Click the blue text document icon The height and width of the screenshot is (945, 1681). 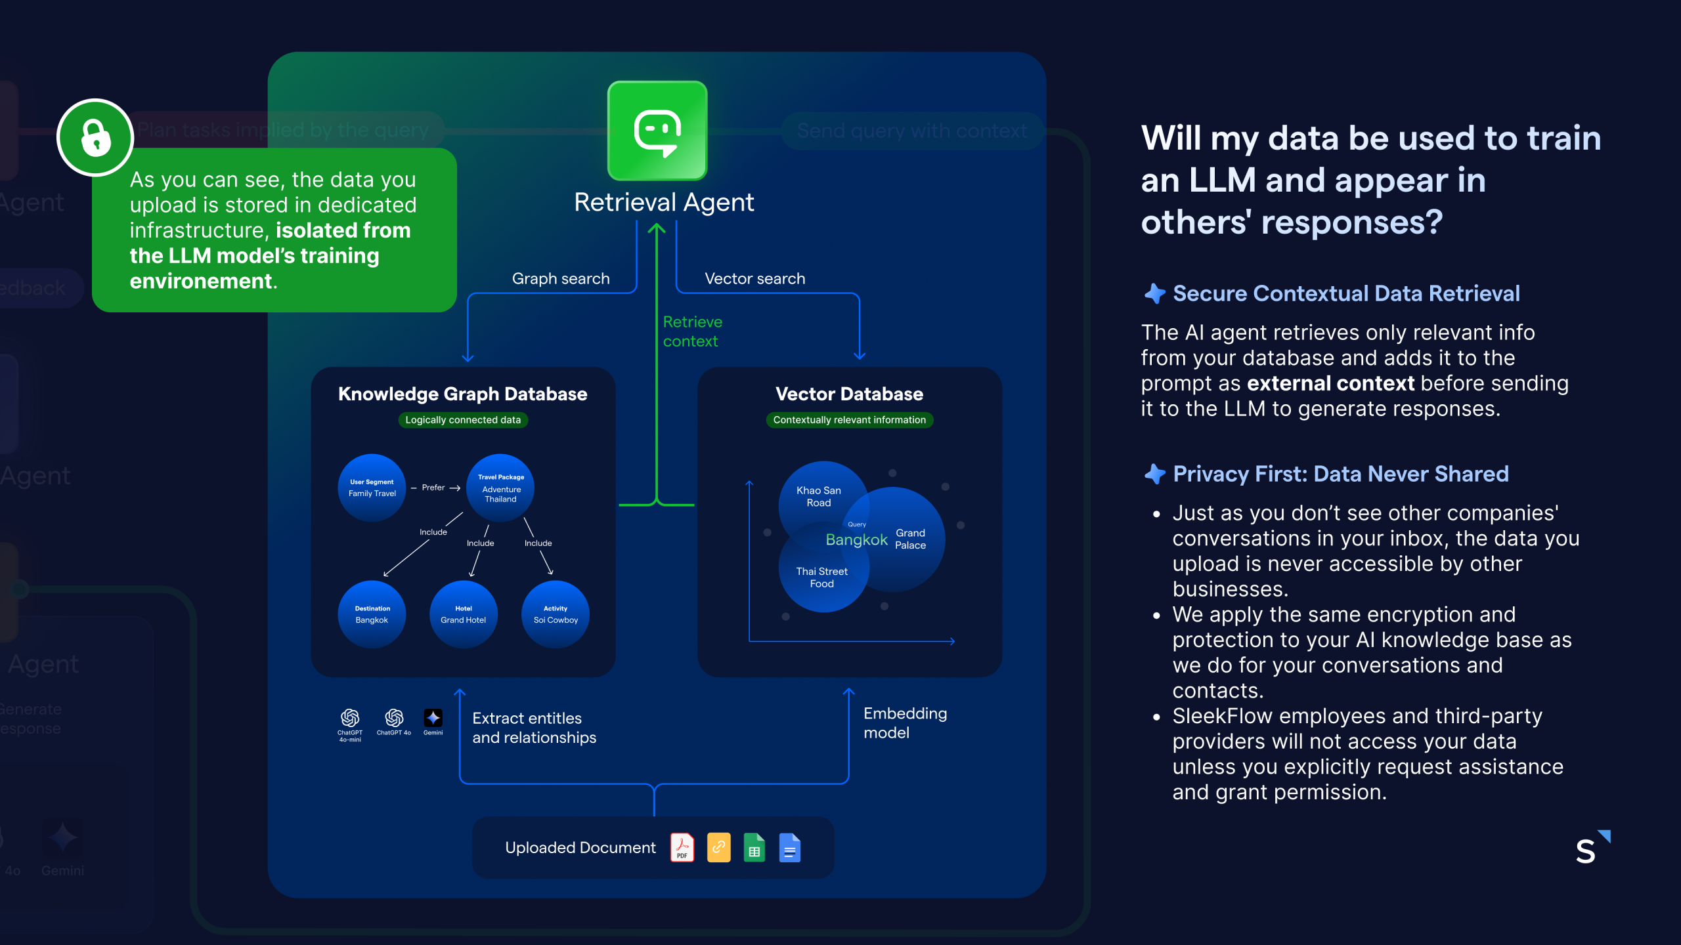click(790, 847)
